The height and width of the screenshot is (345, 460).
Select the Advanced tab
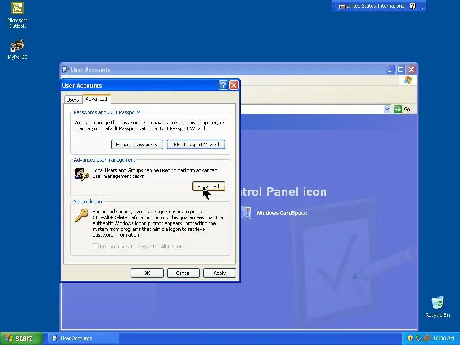coord(96,99)
